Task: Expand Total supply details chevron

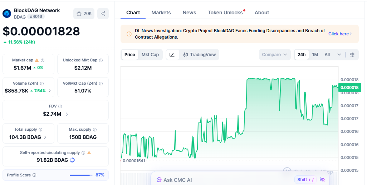Action: 45,137
